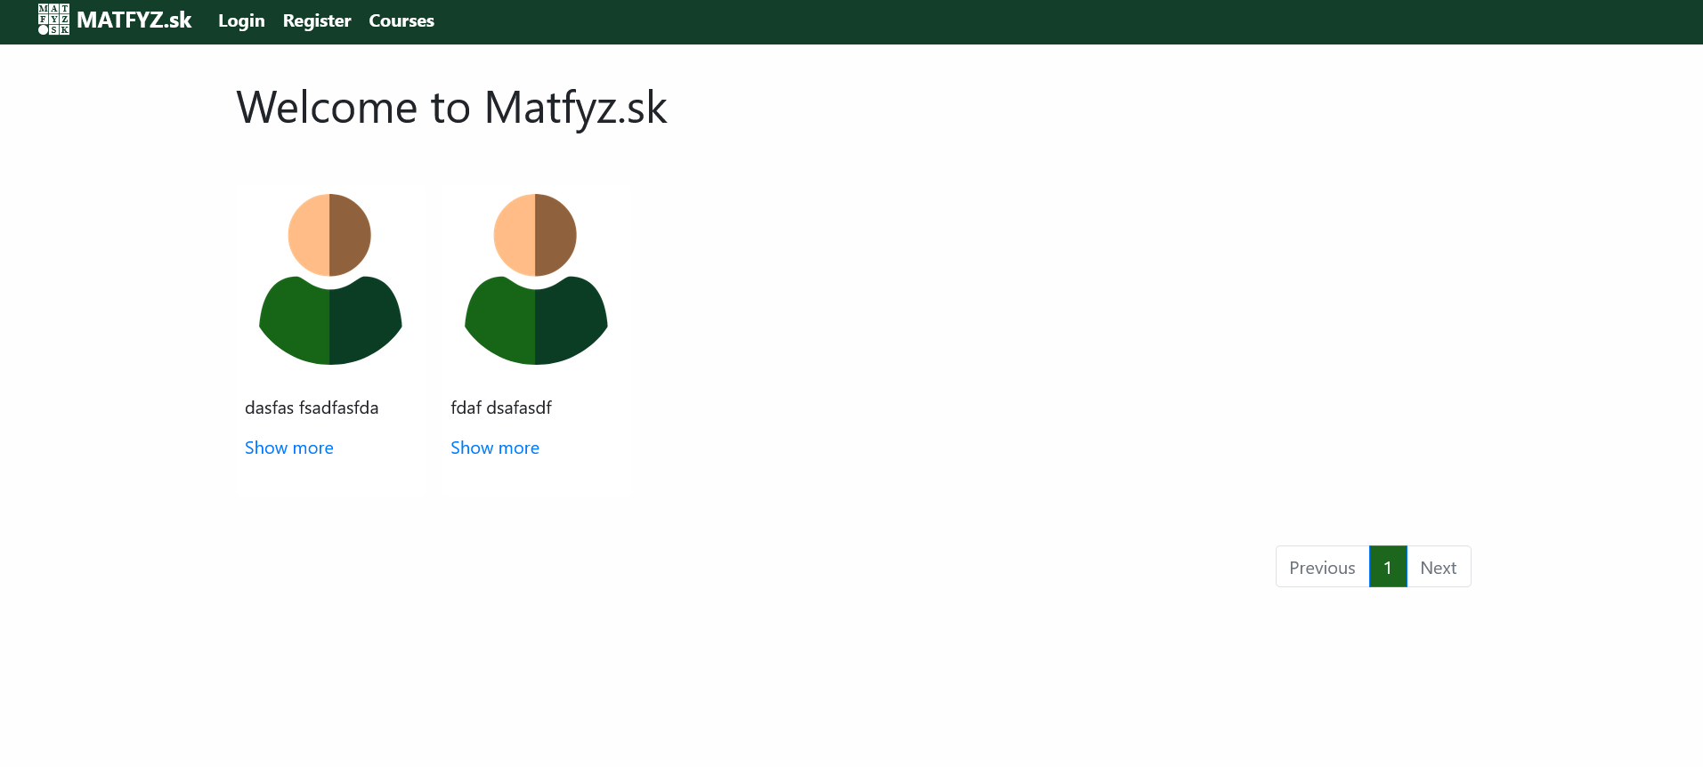This screenshot has height=767, width=1703.
Task: Show more about fdaf dsafasdf
Action: [x=495, y=448]
